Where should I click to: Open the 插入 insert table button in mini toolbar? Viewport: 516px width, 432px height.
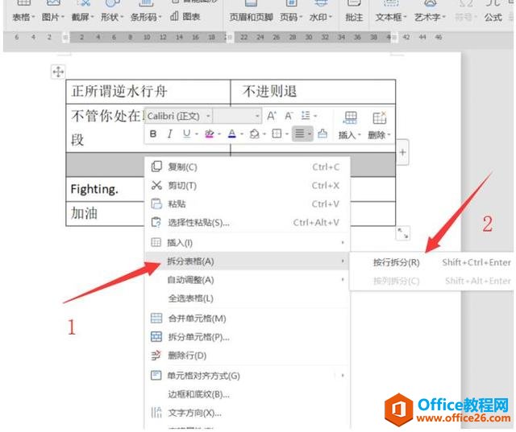[349, 125]
